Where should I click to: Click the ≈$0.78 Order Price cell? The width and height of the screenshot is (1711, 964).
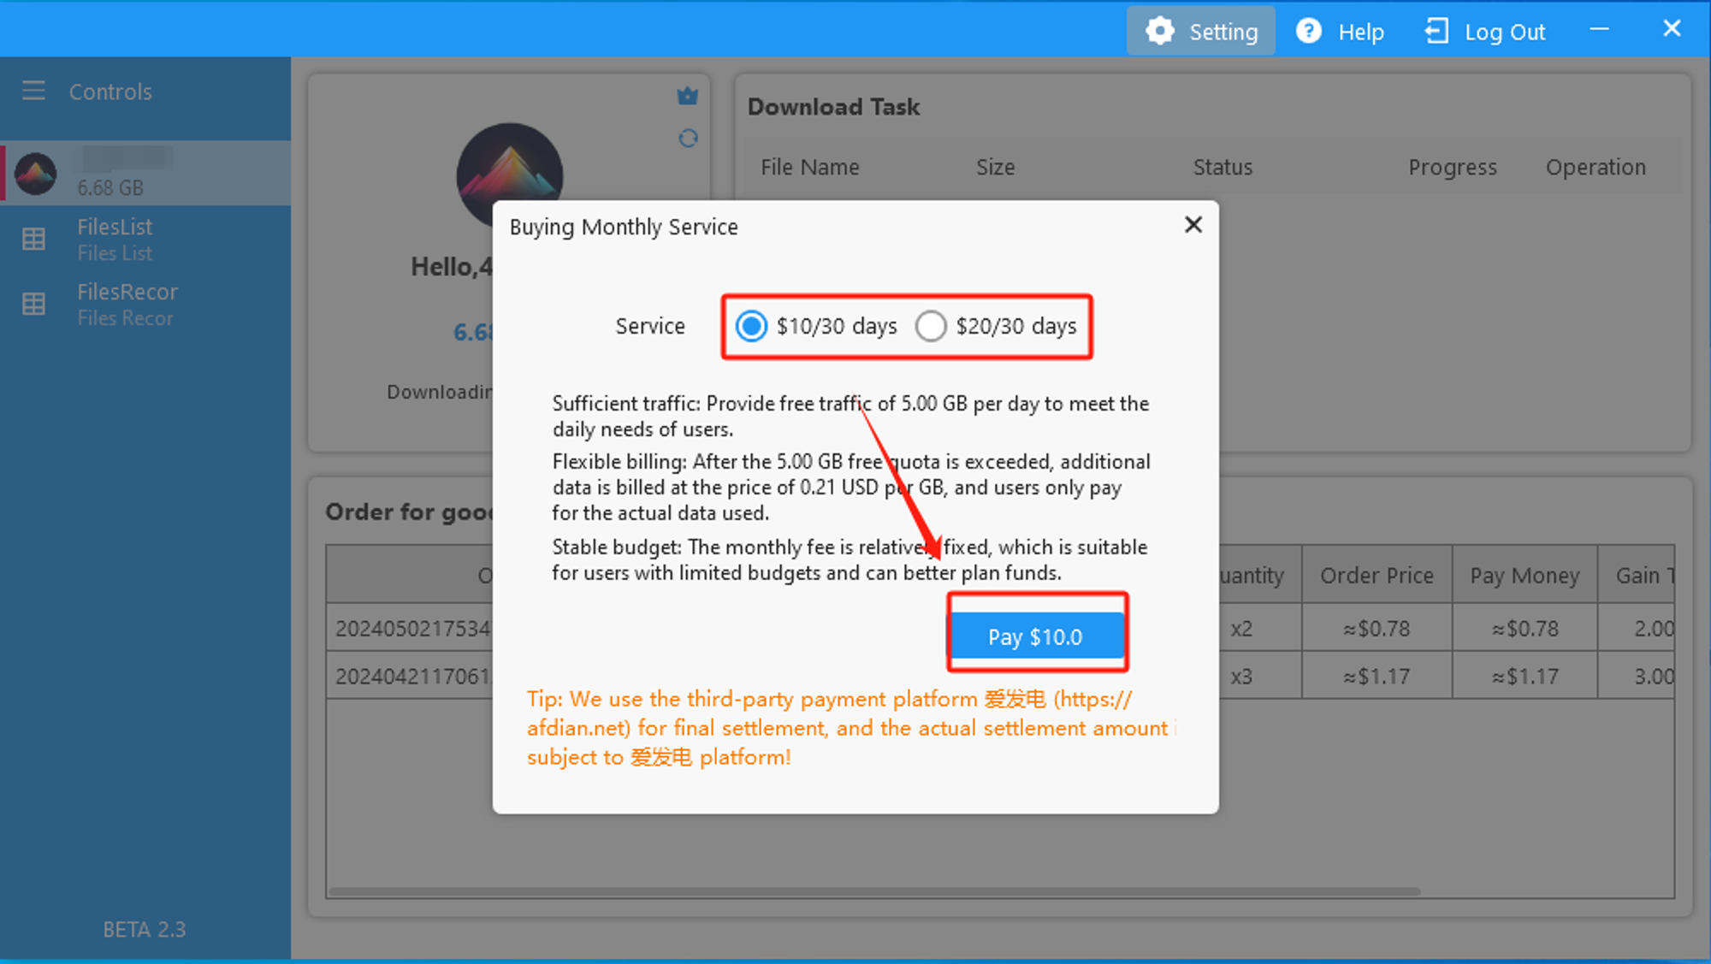pos(1376,629)
